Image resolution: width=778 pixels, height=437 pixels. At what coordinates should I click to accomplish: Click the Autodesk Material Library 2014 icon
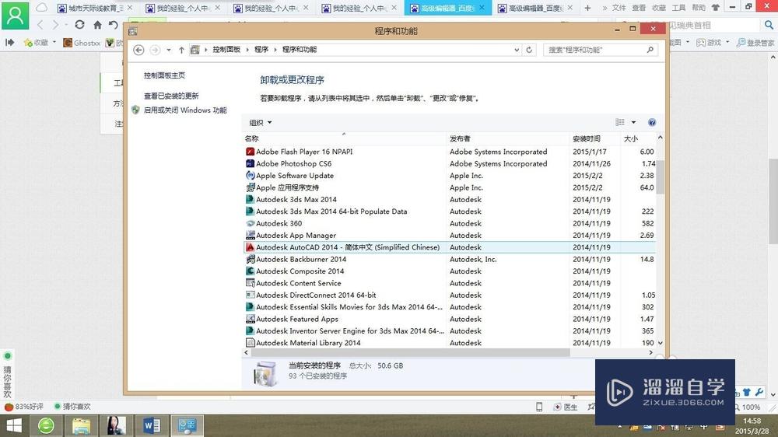tap(250, 343)
